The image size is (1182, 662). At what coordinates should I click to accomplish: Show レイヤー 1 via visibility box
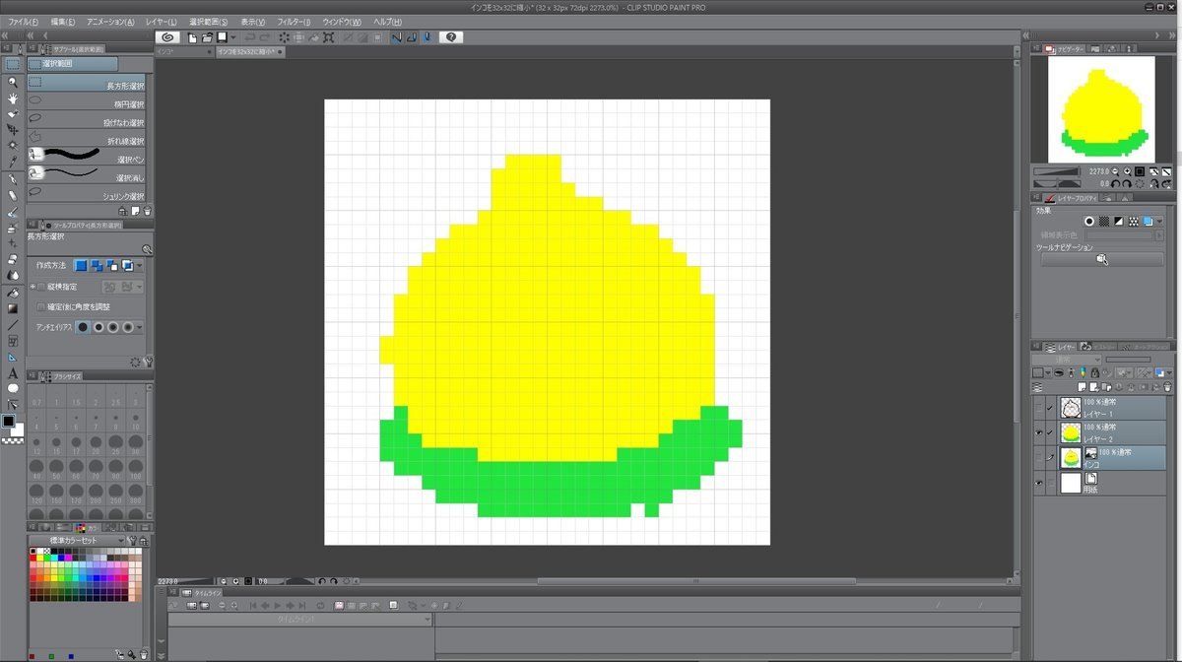click(1039, 408)
